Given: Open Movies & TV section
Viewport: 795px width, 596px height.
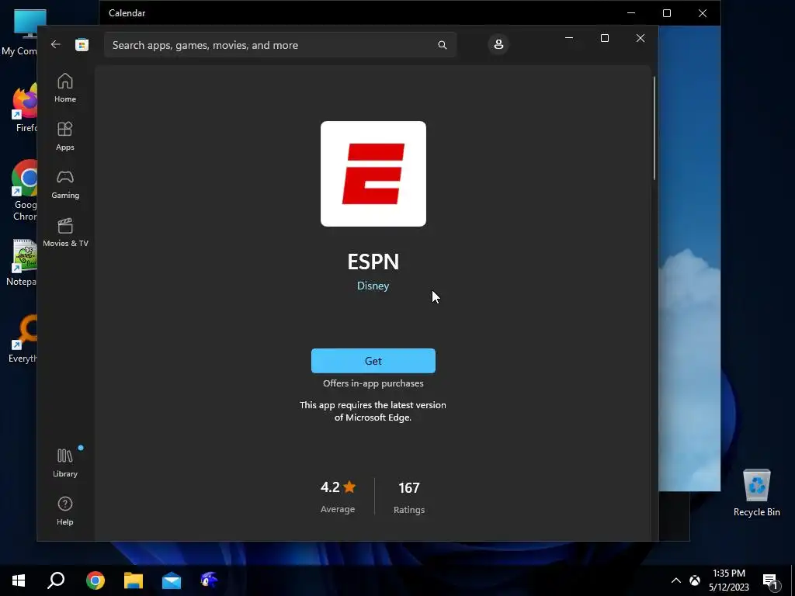Looking at the screenshot, I should tap(65, 233).
